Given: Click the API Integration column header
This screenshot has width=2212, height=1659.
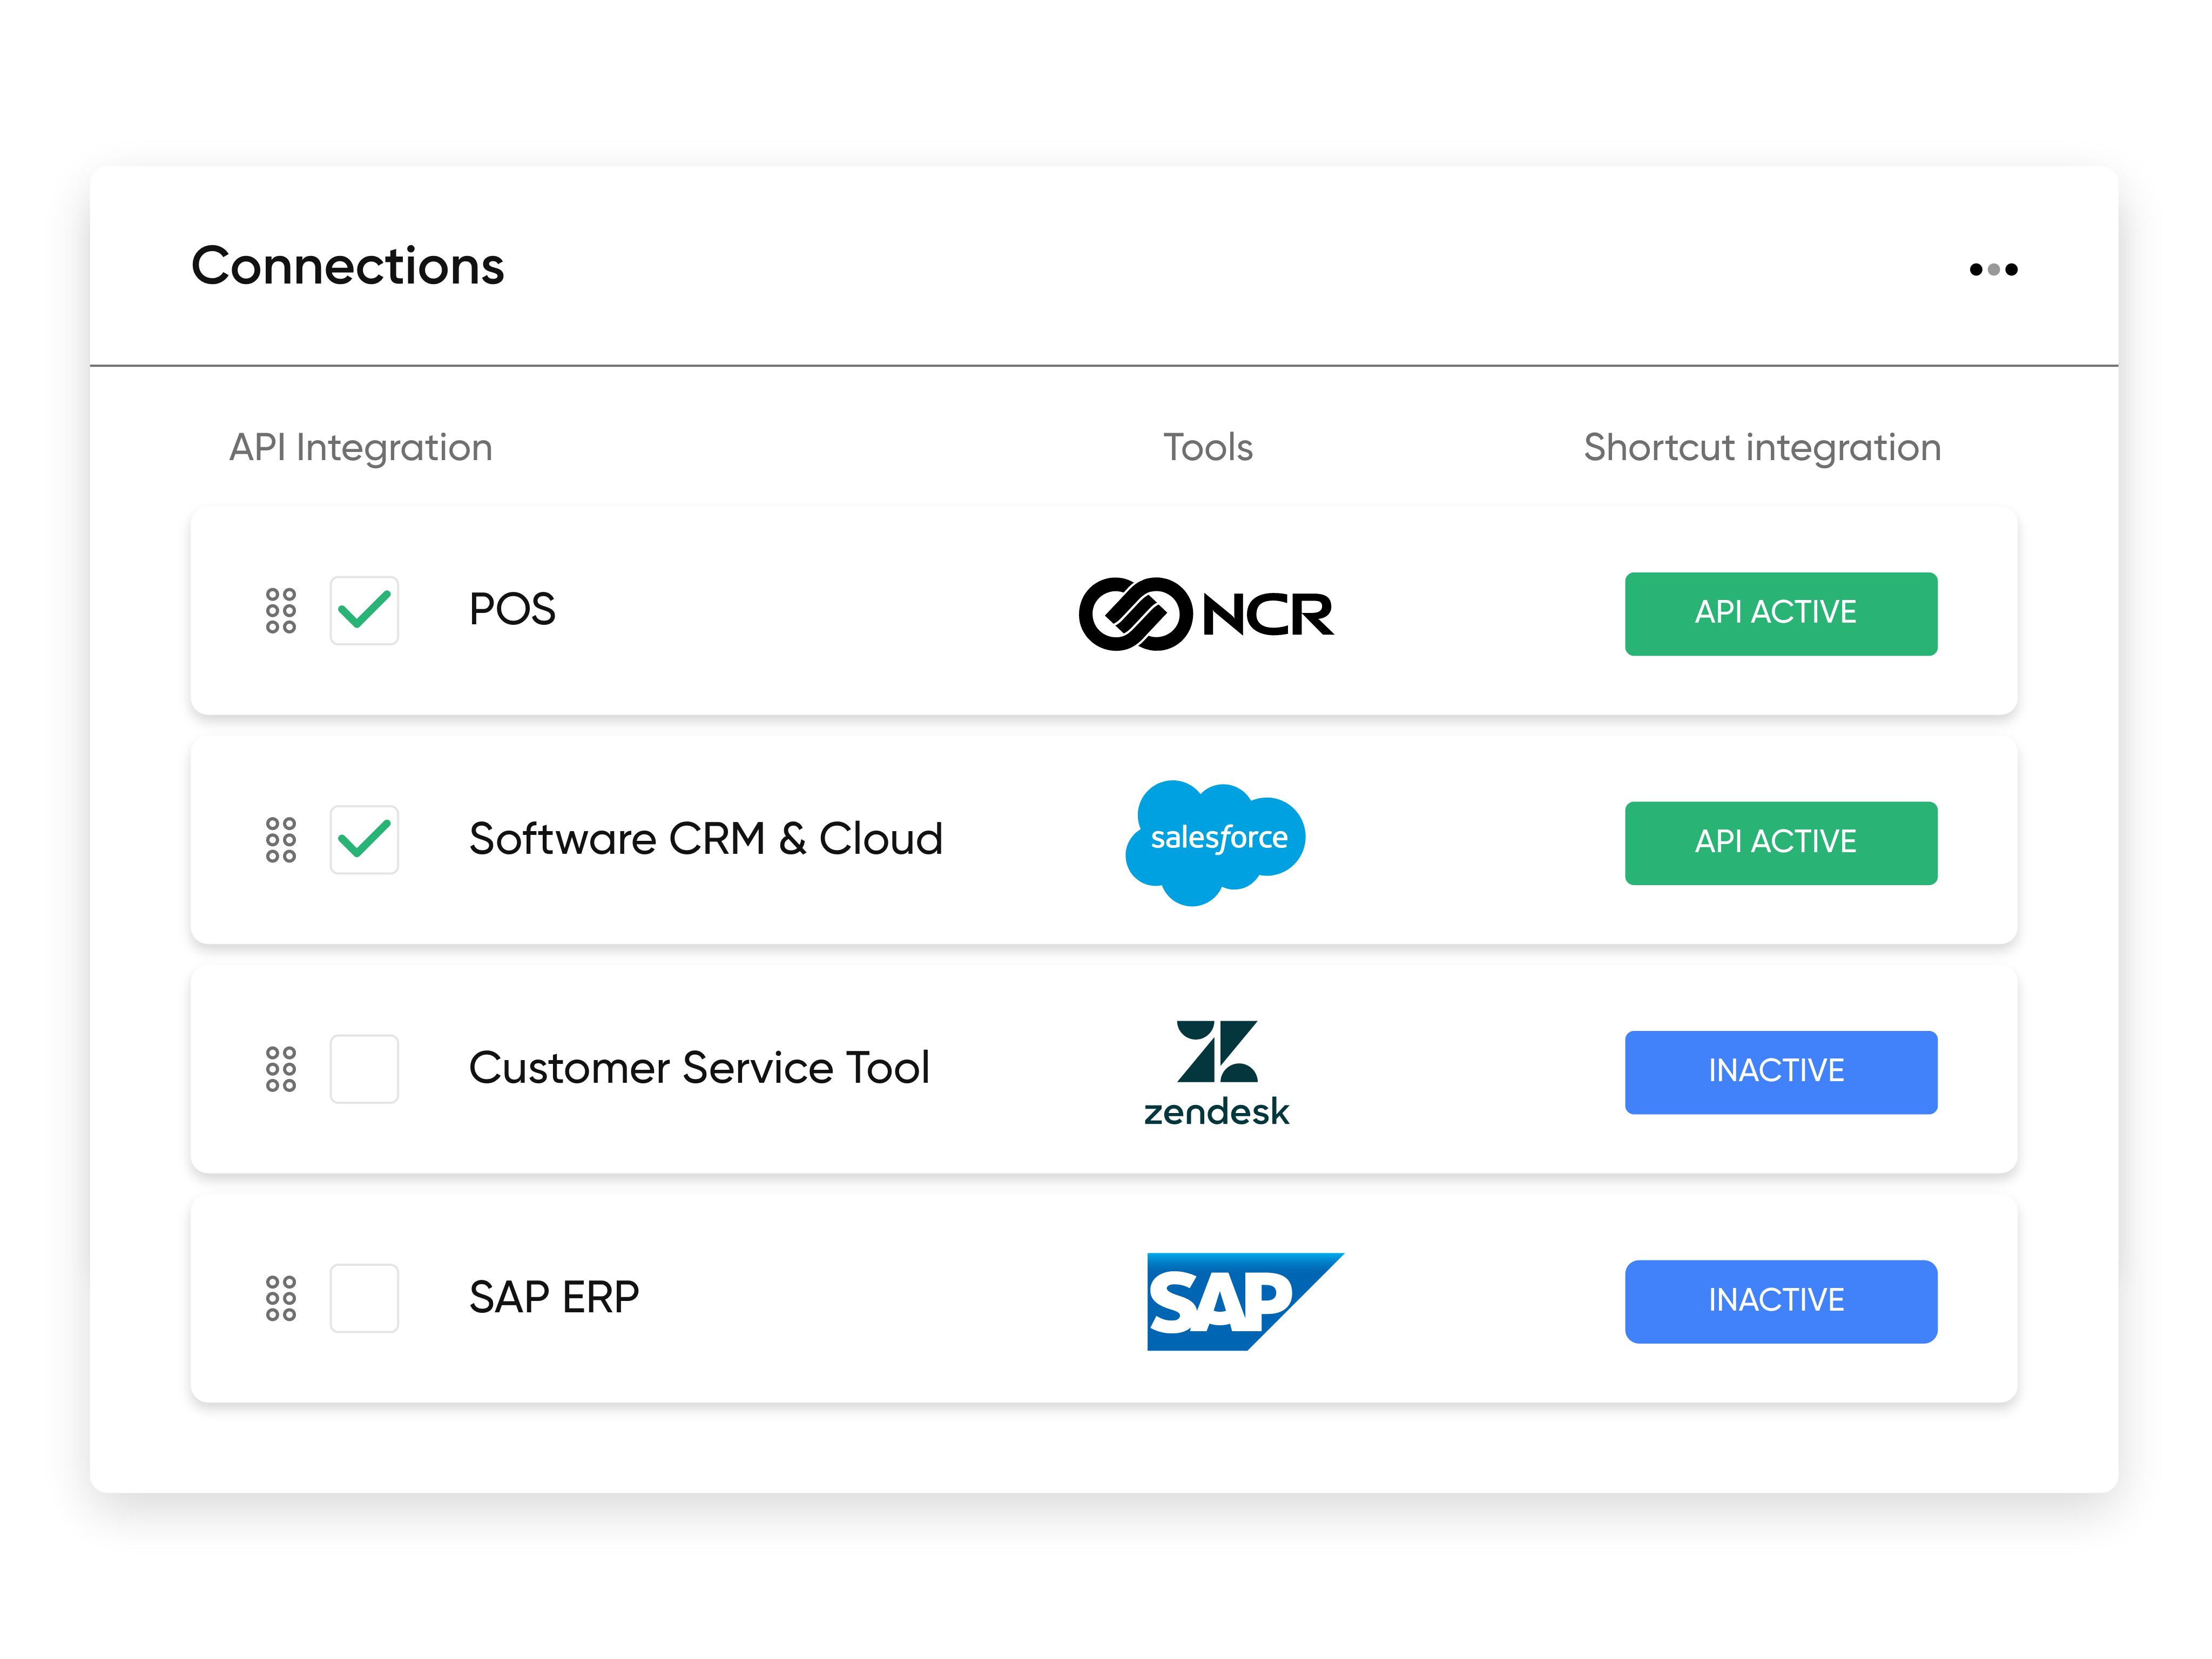Looking at the screenshot, I should [x=360, y=448].
